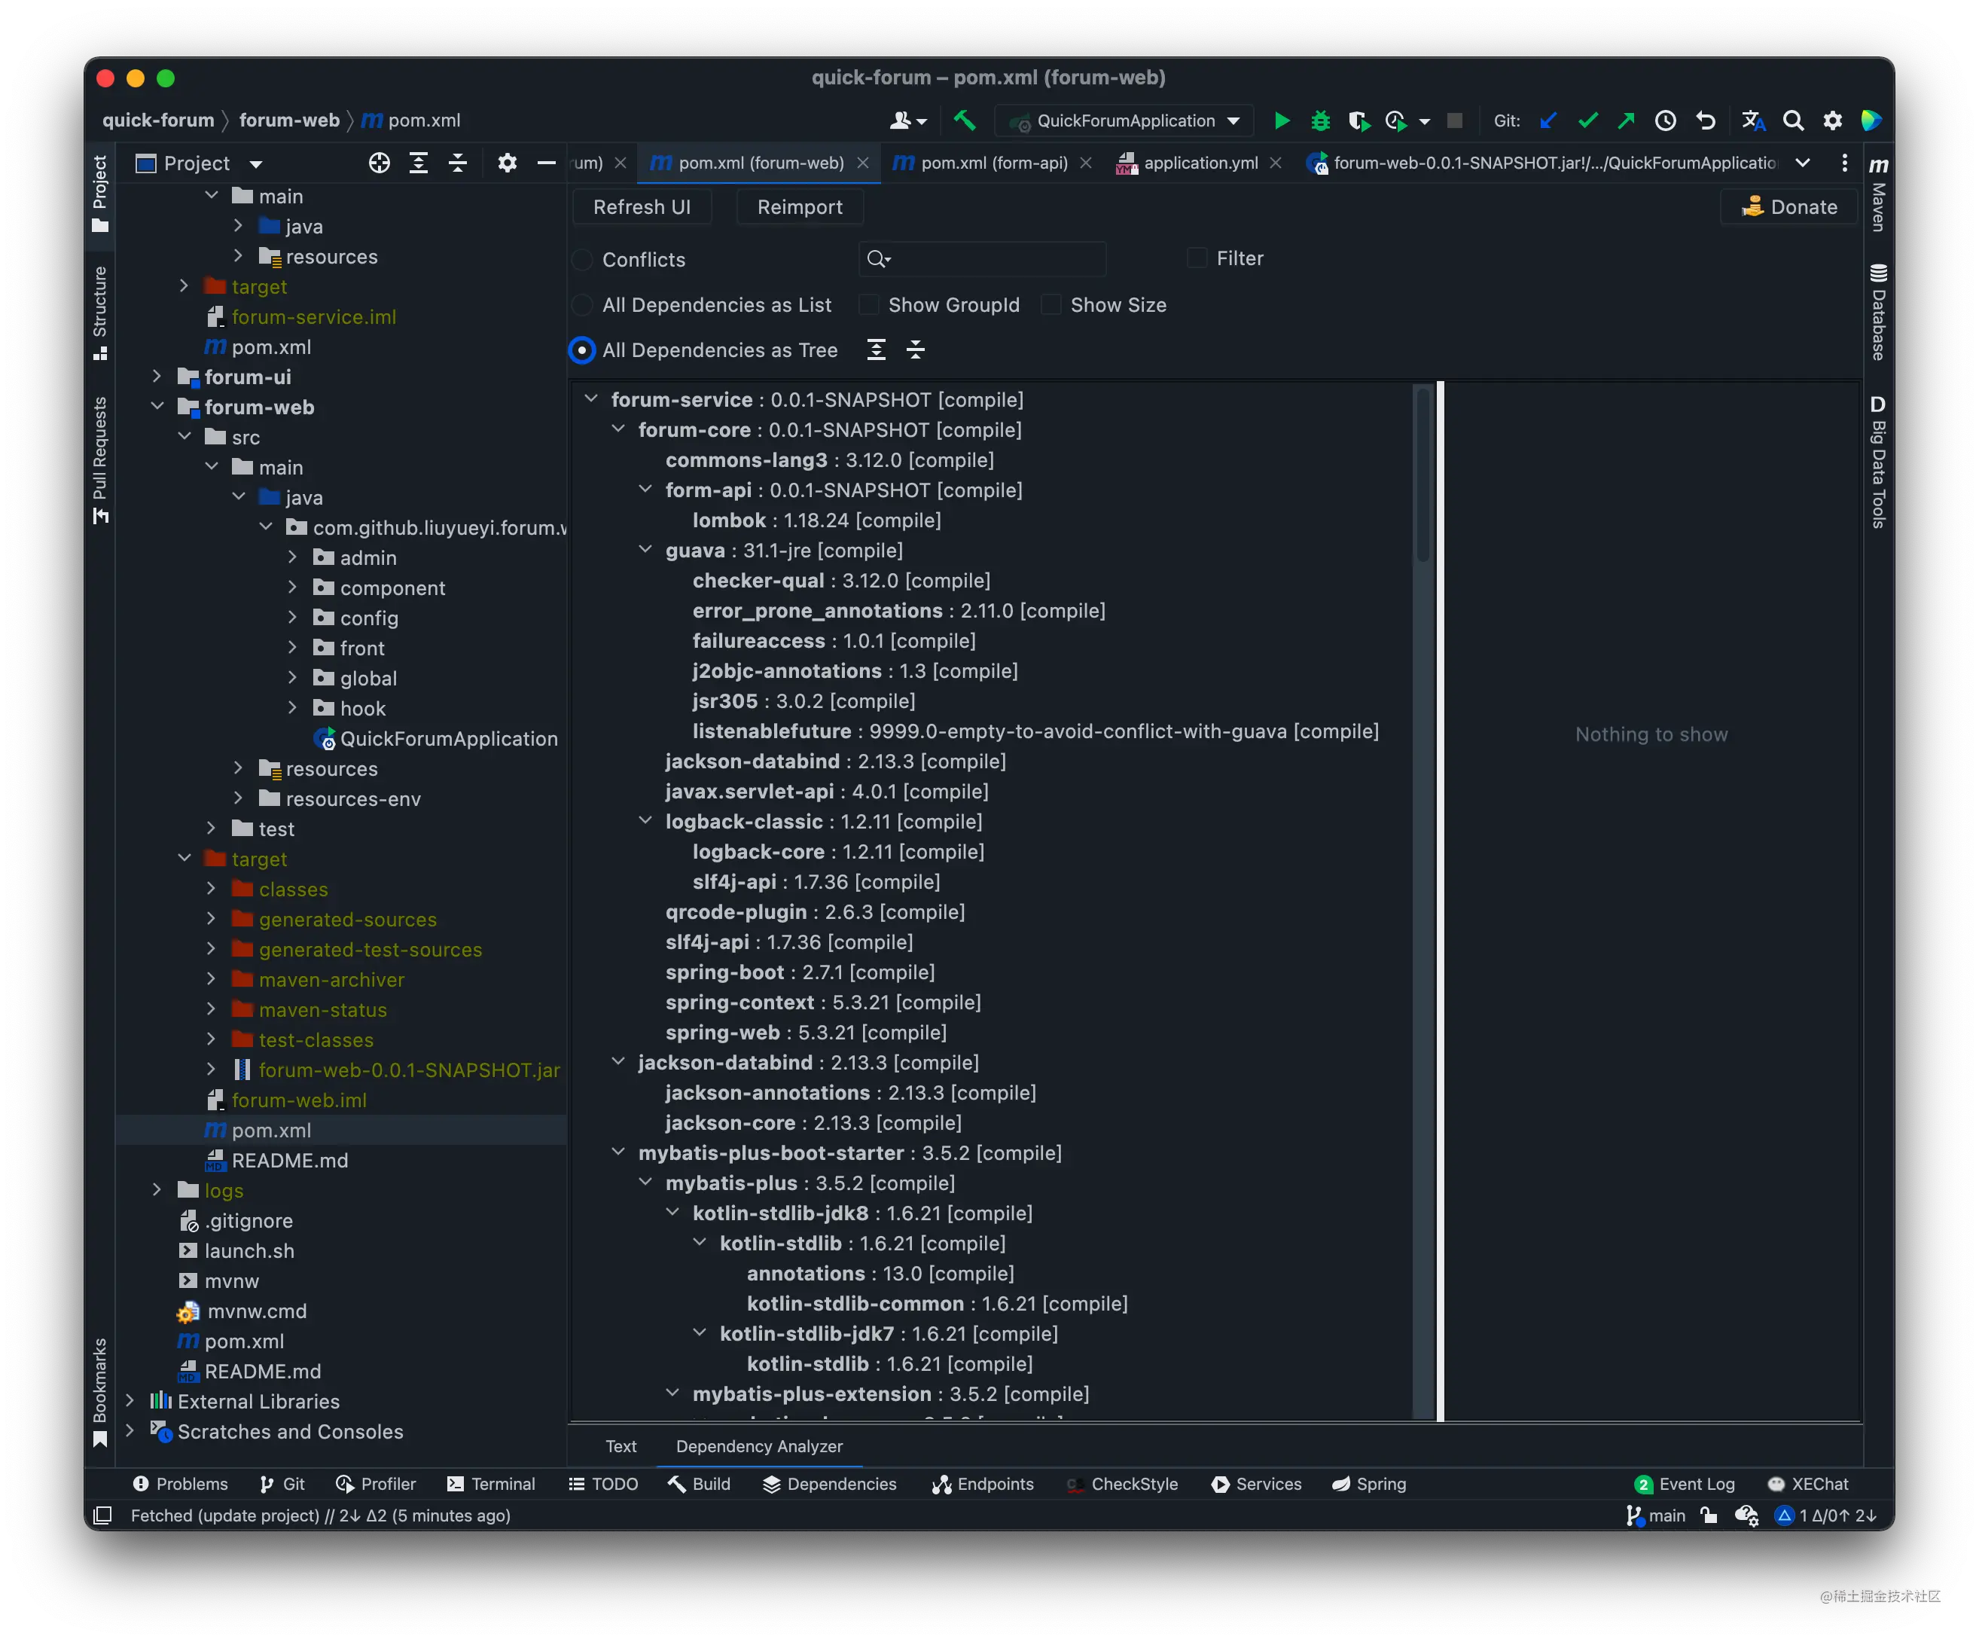Viewport: 1979px width, 1642px height.
Task: Open the Structure tool window
Action: click(100, 313)
